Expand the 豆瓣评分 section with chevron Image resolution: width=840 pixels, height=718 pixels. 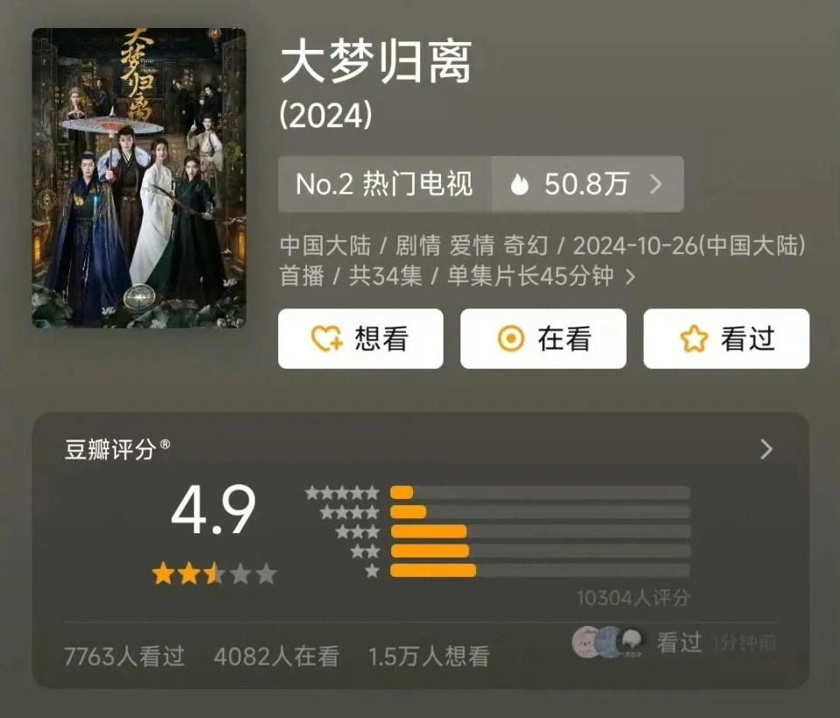click(x=766, y=449)
